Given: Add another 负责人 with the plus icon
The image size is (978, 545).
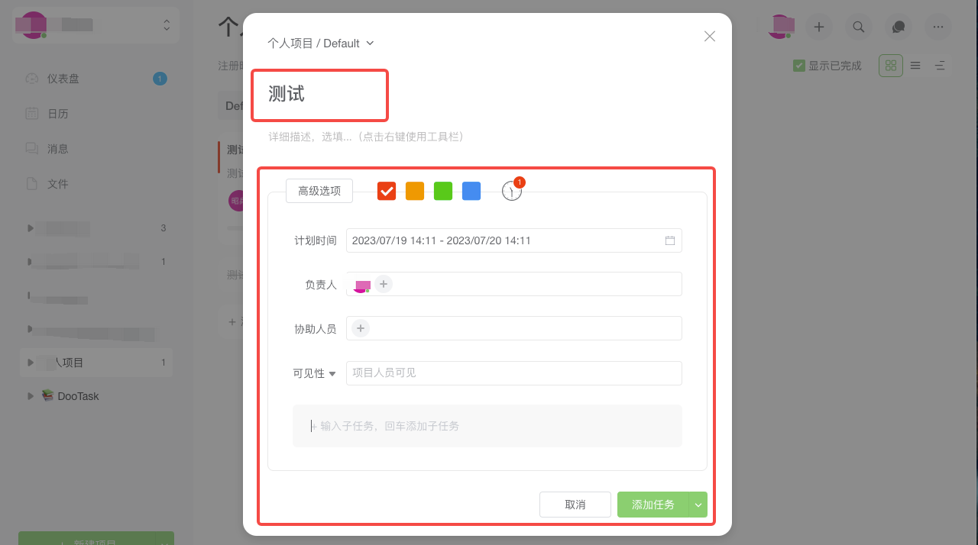Looking at the screenshot, I should point(384,284).
